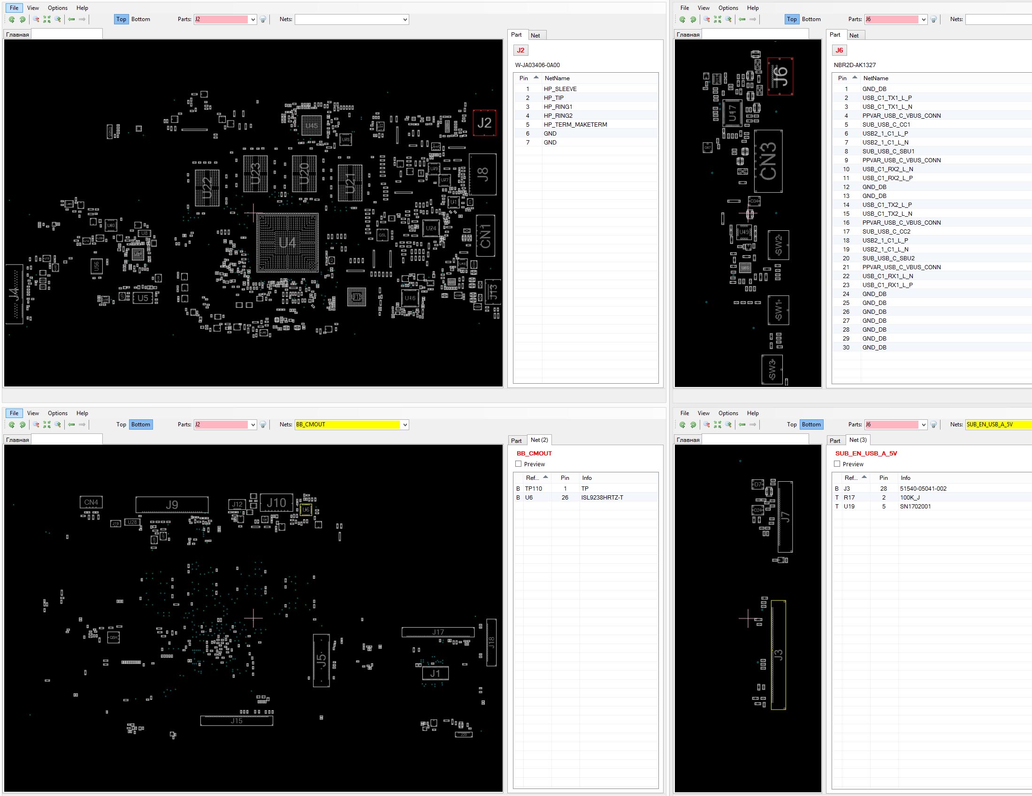This screenshot has width=1032, height=796.
Task: Click the red J2 part button
Action: 520,50
